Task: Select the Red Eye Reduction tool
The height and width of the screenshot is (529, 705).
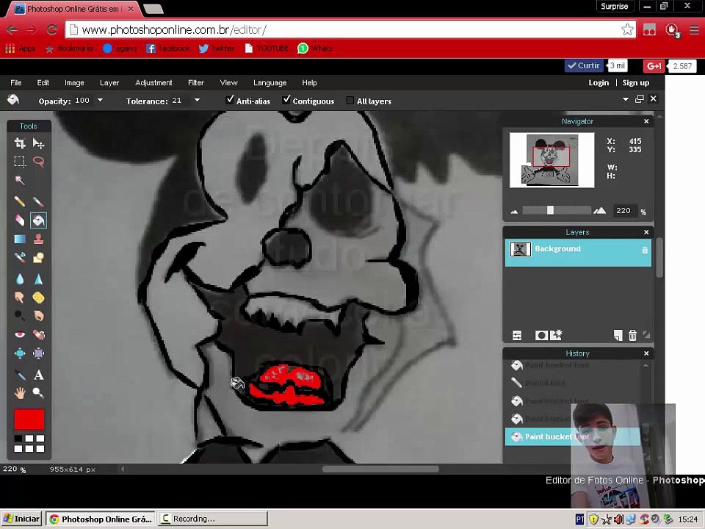Action: point(20,335)
